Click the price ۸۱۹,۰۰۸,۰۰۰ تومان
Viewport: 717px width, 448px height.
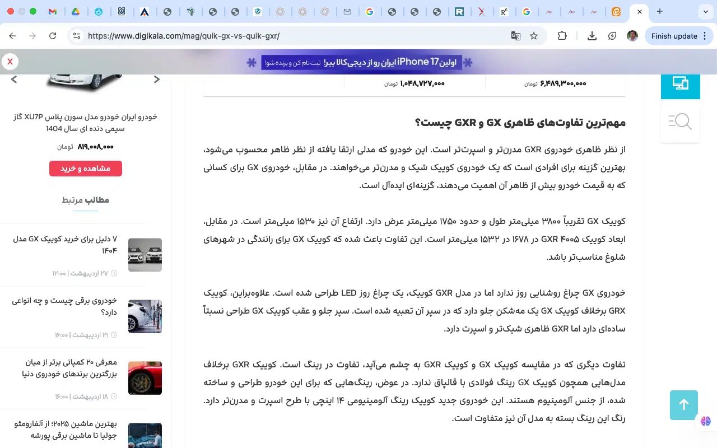[85, 147]
